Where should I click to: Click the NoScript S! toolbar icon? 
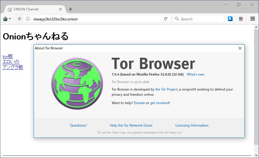(x=241, y=19)
